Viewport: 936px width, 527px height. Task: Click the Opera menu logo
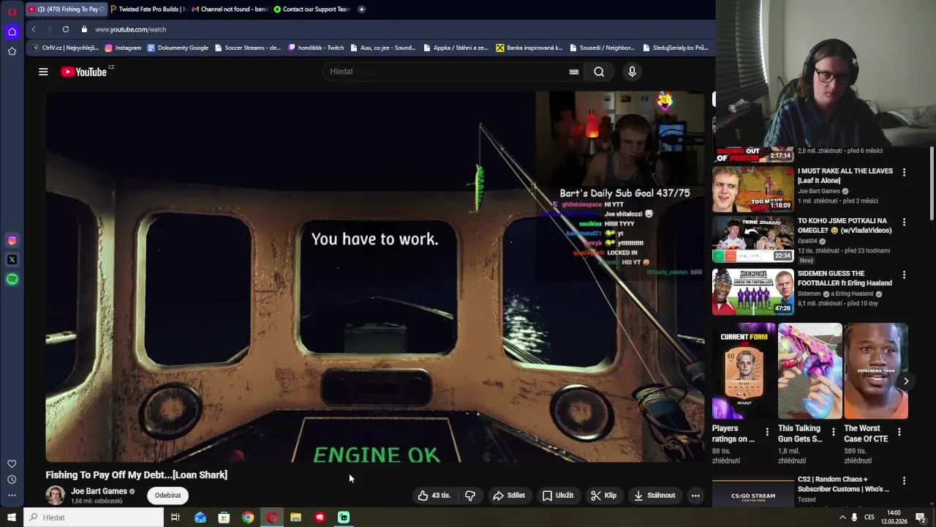[x=12, y=12]
